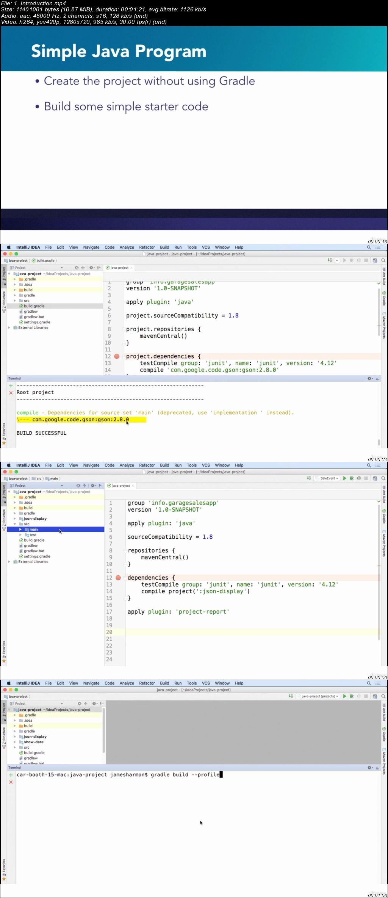Click Make Project icon left of SaleEvent dropdown
388x898 pixels.
309,478
